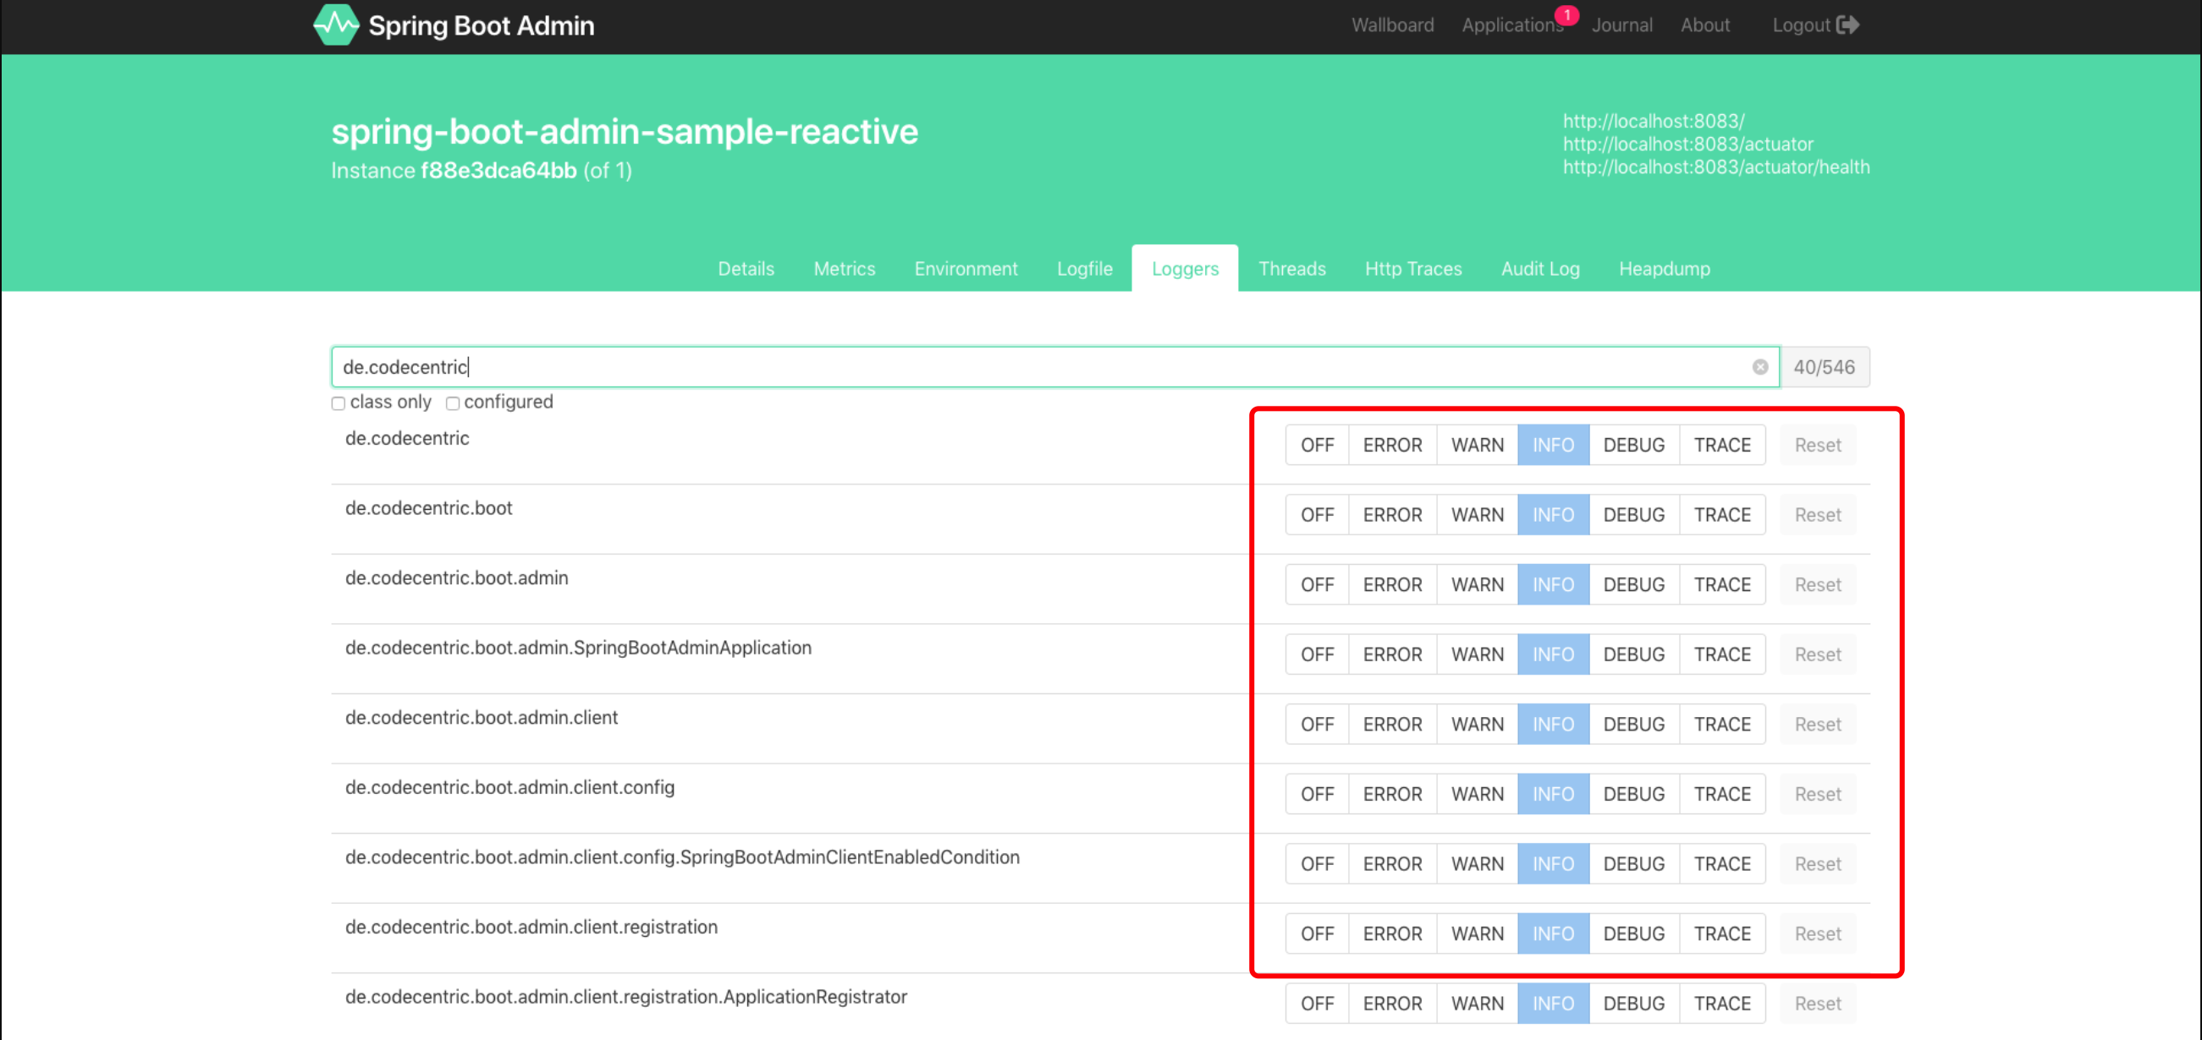
Task: Set SpringBootAdminApplication logger to TRACE
Action: point(1721,655)
